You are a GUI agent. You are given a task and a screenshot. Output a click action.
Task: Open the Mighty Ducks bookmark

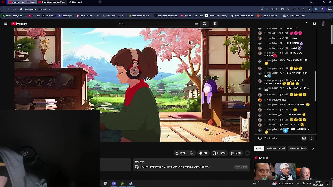click(x=294, y=16)
